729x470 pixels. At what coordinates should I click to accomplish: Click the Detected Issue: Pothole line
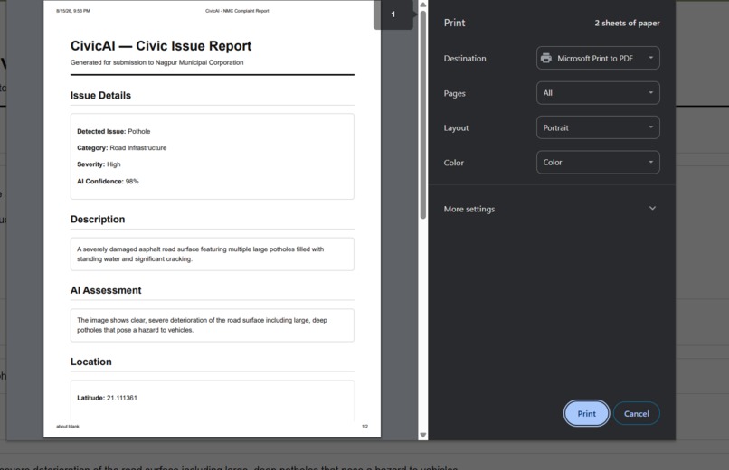pos(113,131)
